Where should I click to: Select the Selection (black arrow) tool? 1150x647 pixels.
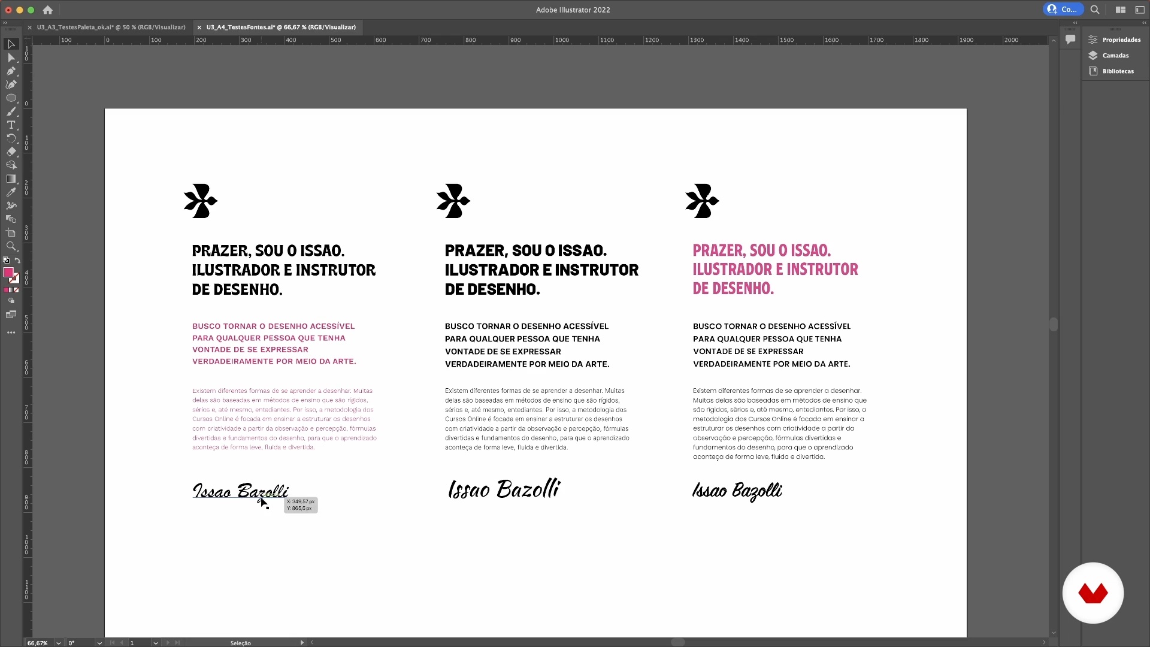click(11, 44)
